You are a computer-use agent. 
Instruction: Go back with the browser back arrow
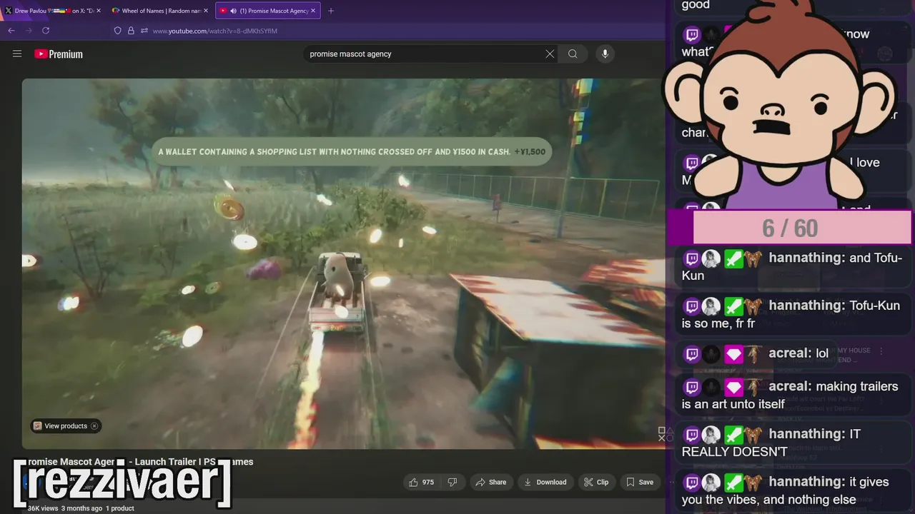pos(11,31)
